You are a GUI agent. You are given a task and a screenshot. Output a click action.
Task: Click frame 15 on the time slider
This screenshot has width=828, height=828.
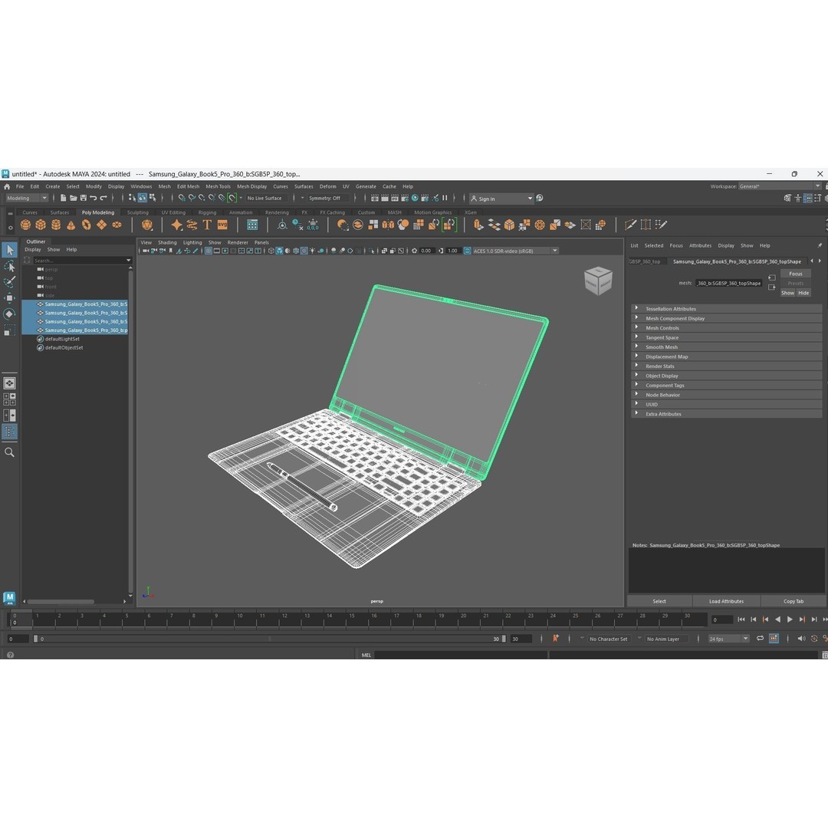pos(352,619)
